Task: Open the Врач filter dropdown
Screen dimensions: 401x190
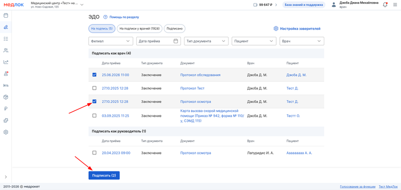Action: coord(302,41)
